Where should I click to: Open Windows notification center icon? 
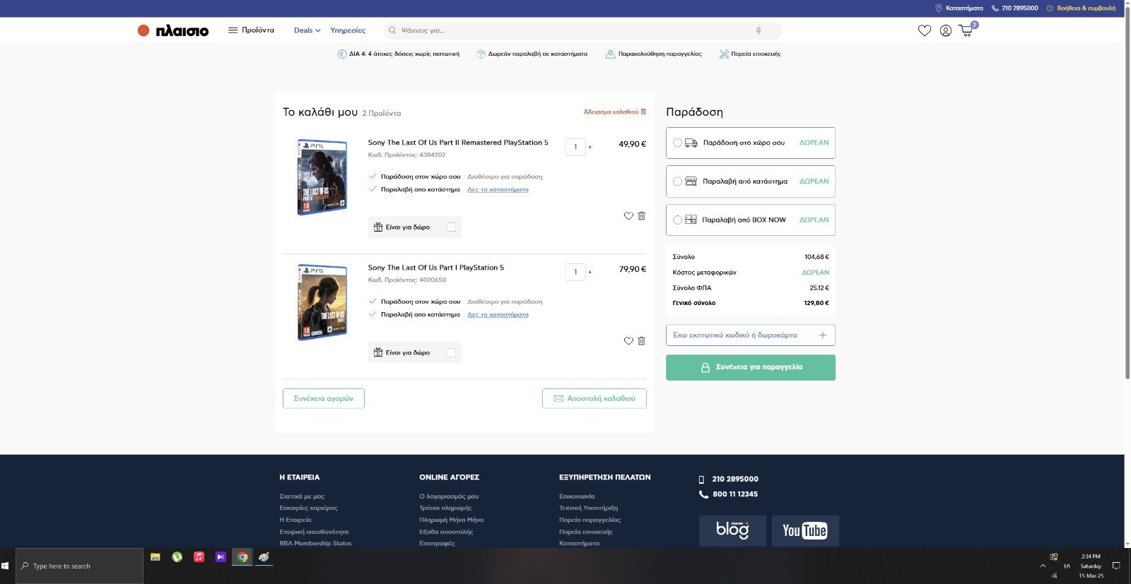point(1116,566)
